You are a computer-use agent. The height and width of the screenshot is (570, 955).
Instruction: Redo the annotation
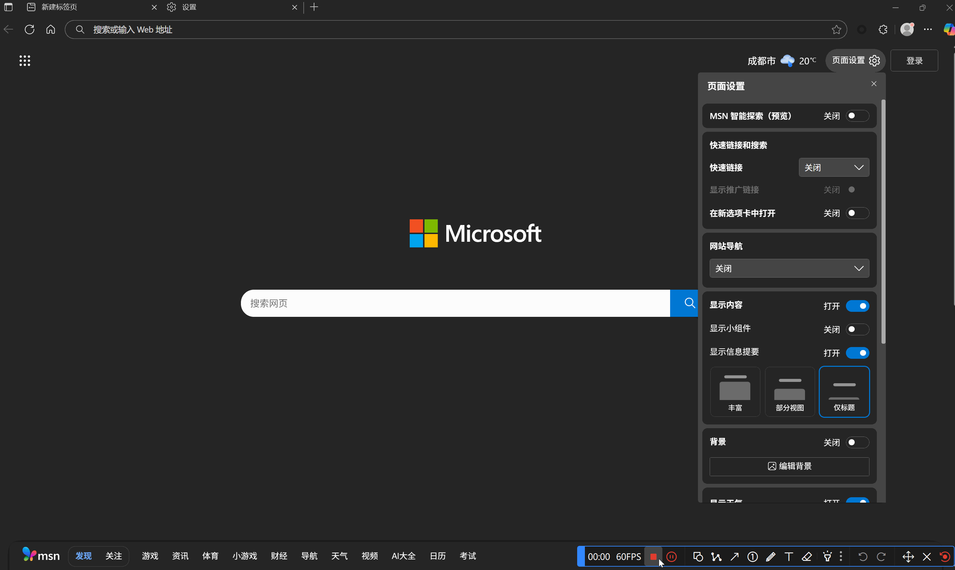point(881,557)
